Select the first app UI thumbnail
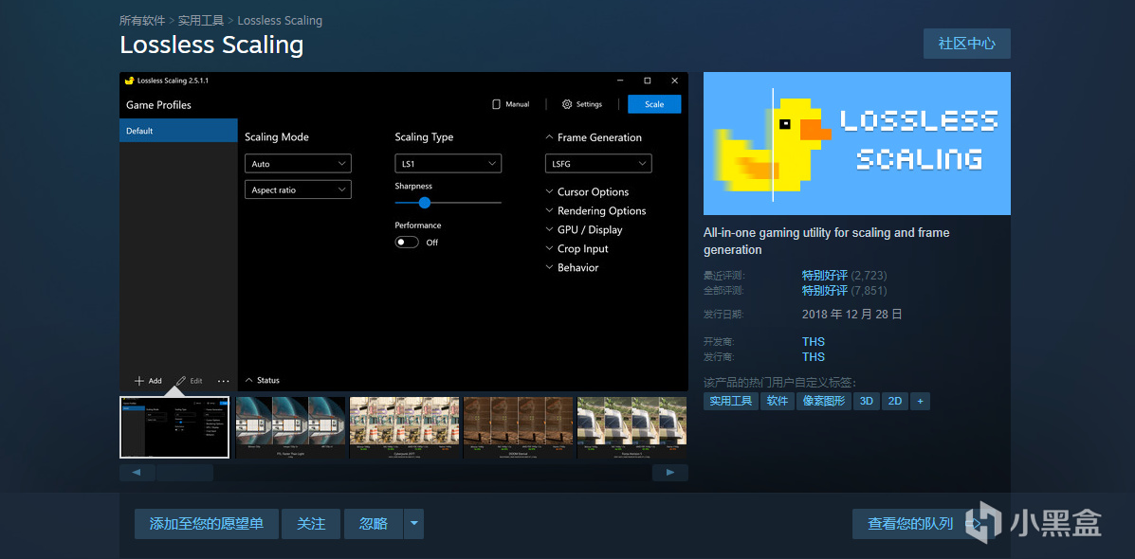 pyautogui.click(x=174, y=427)
